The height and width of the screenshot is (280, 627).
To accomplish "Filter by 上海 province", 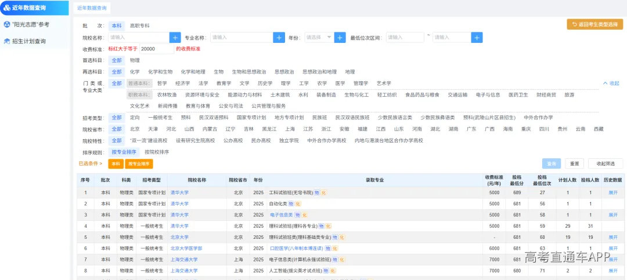I will coord(290,129).
